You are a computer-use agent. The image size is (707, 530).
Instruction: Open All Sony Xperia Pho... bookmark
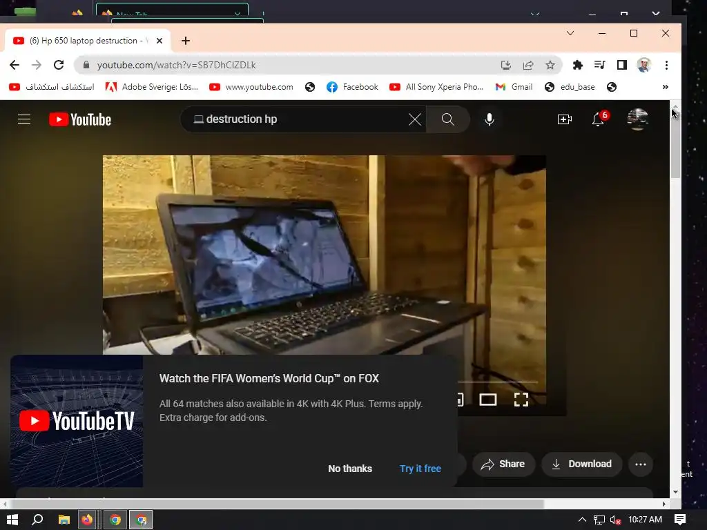(x=436, y=87)
